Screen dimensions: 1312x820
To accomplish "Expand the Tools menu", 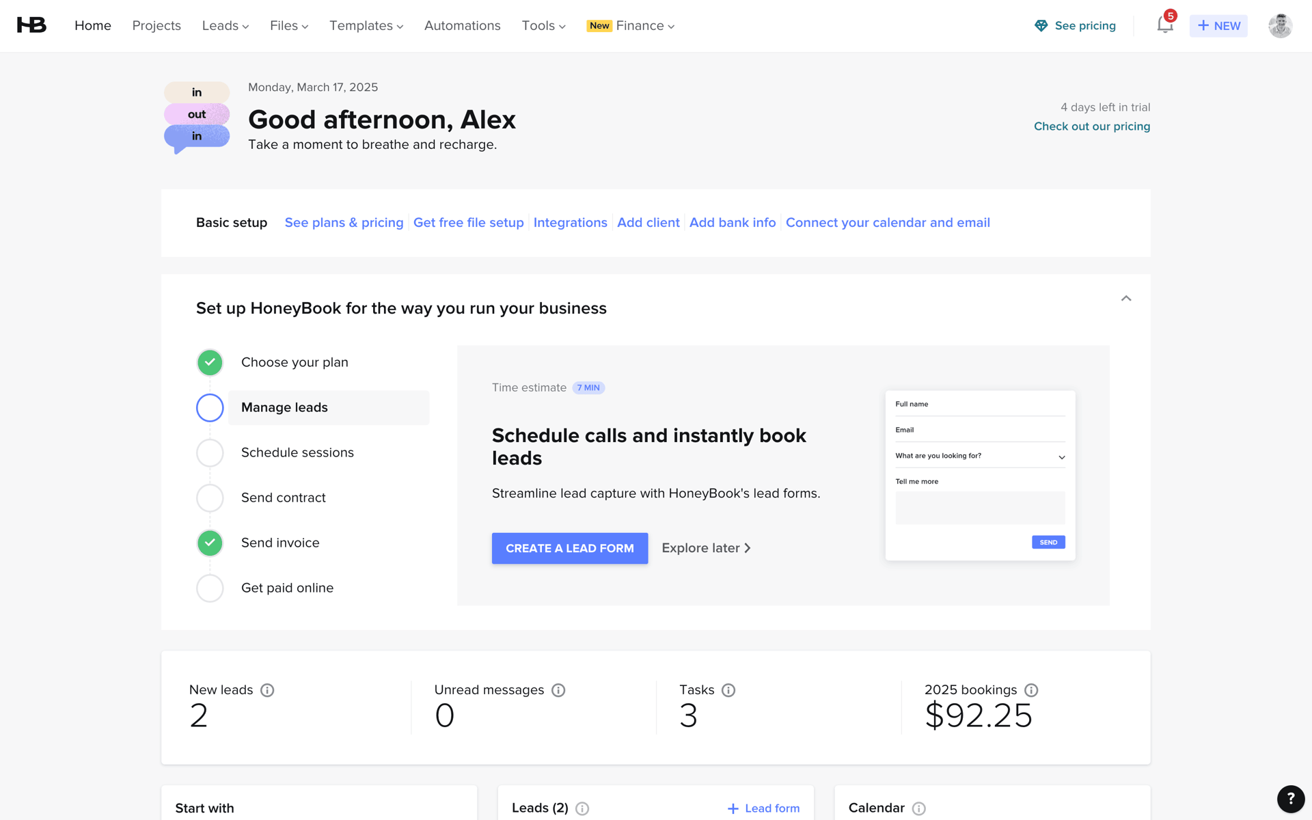I will (x=544, y=26).
